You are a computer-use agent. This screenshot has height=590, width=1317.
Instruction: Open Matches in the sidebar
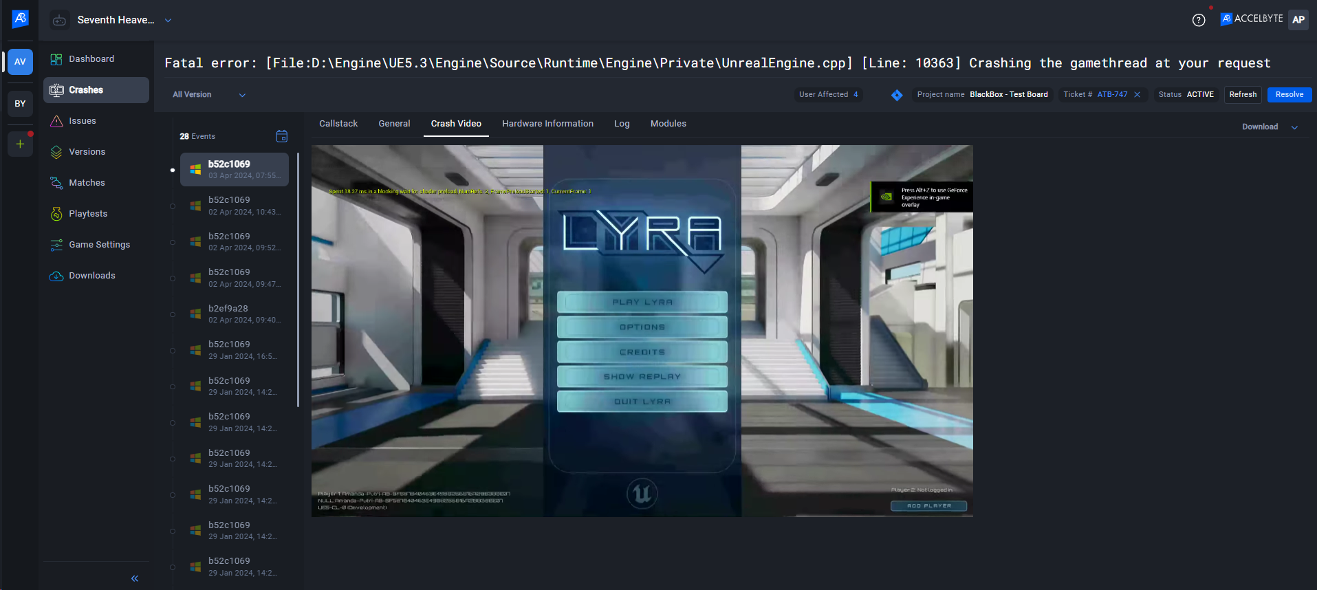click(x=96, y=183)
